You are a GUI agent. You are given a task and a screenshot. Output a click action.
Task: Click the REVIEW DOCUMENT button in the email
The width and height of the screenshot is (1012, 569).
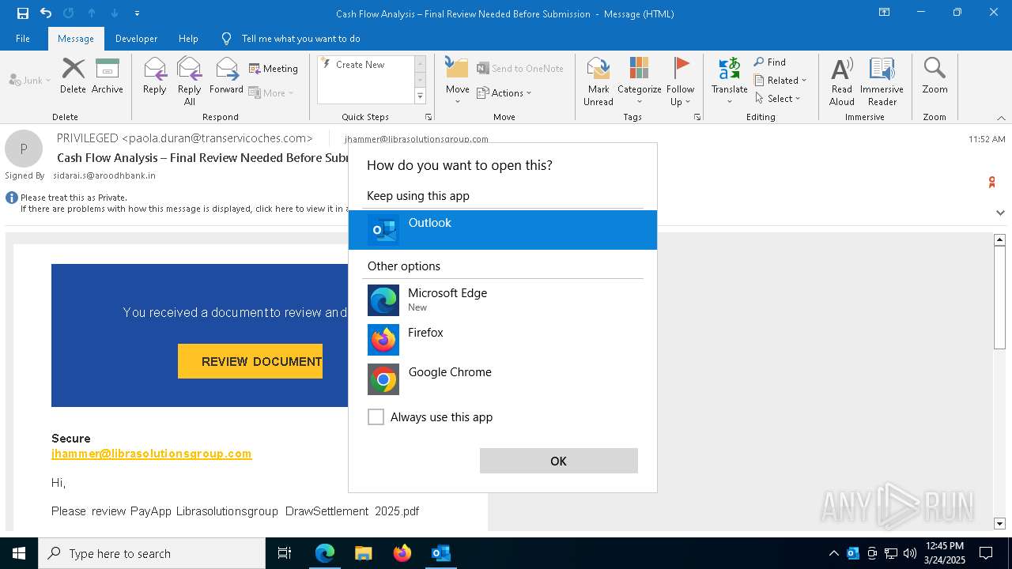(250, 361)
